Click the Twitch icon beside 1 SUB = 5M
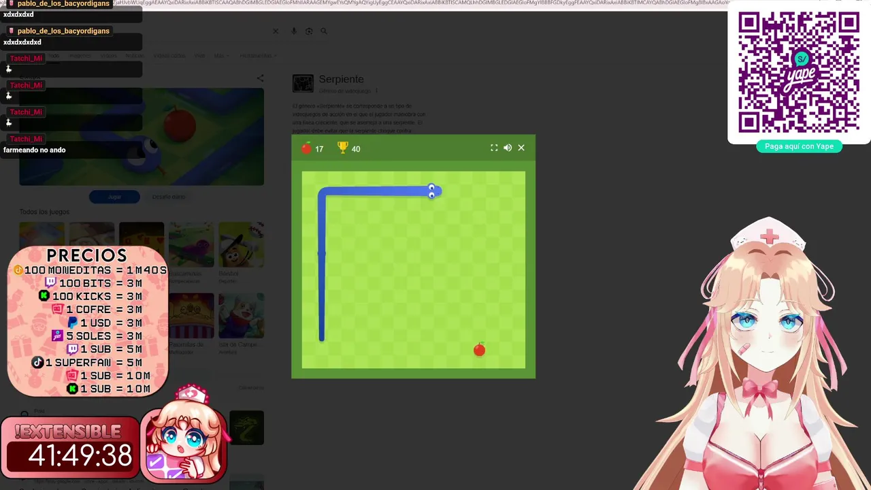871x490 pixels. point(73,349)
